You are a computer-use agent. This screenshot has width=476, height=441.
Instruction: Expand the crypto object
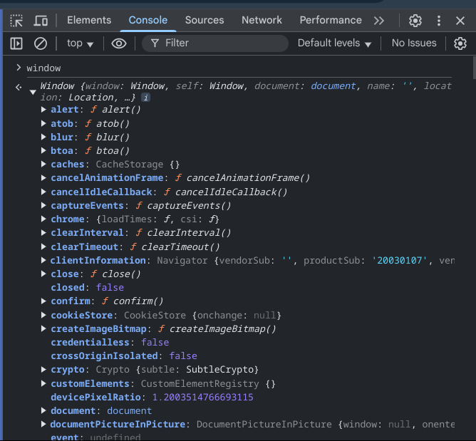(x=43, y=369)
